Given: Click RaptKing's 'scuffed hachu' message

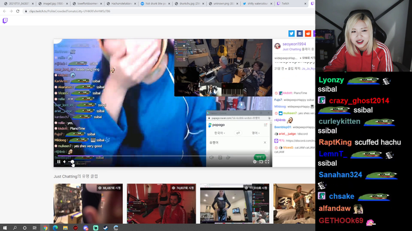Looking at the screenshot, I should point(378,142).
